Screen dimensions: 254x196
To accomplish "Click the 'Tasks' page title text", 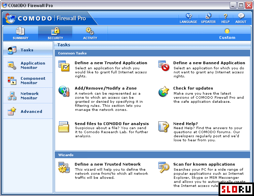I will pos(63,45).
